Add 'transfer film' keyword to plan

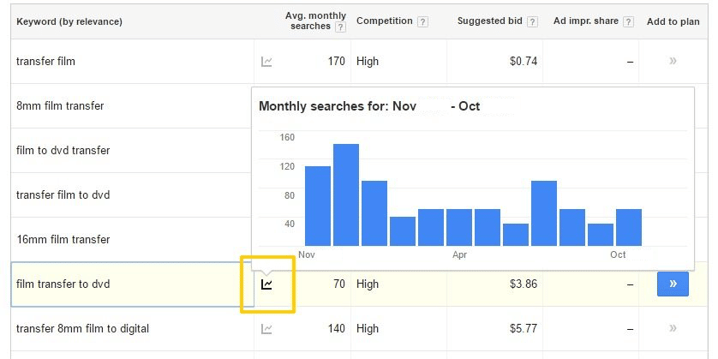click(673, 62)
